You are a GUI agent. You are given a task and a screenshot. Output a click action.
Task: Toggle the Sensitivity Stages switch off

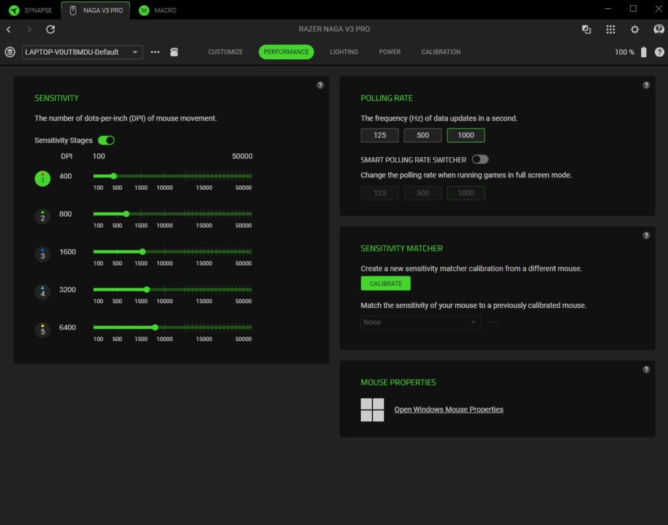[x=106, y=140]
